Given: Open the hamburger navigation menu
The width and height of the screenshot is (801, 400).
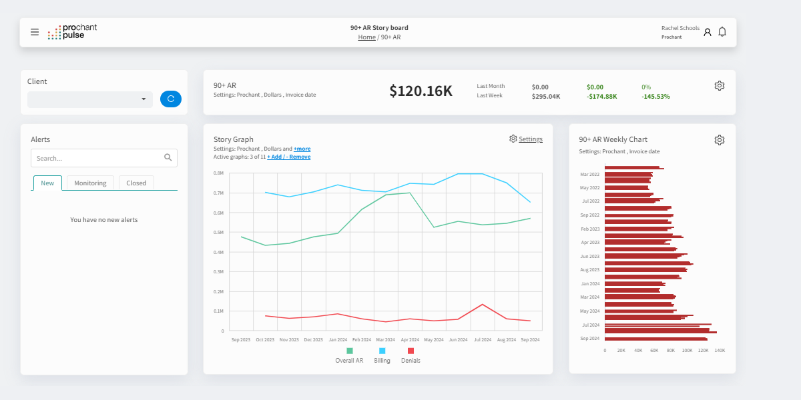Looking at the screenshot, I should tap(35, 32).
